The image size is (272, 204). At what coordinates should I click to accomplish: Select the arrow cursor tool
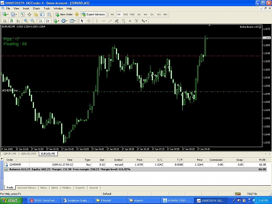click(82, 21)
